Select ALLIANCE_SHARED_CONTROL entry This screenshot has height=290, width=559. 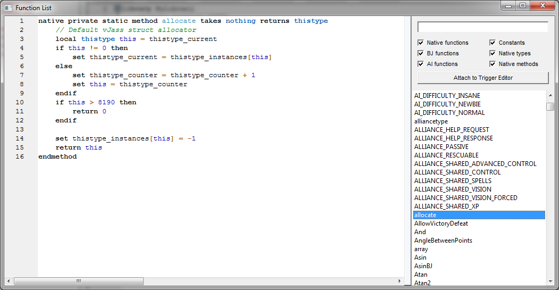(x=479, y=172)
